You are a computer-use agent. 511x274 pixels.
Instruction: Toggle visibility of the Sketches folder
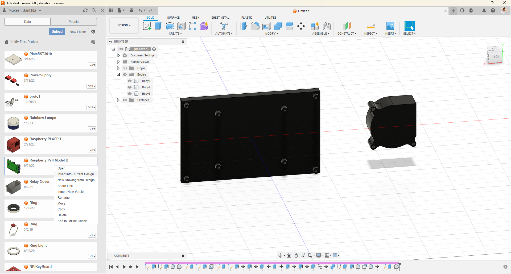(125, 100)
